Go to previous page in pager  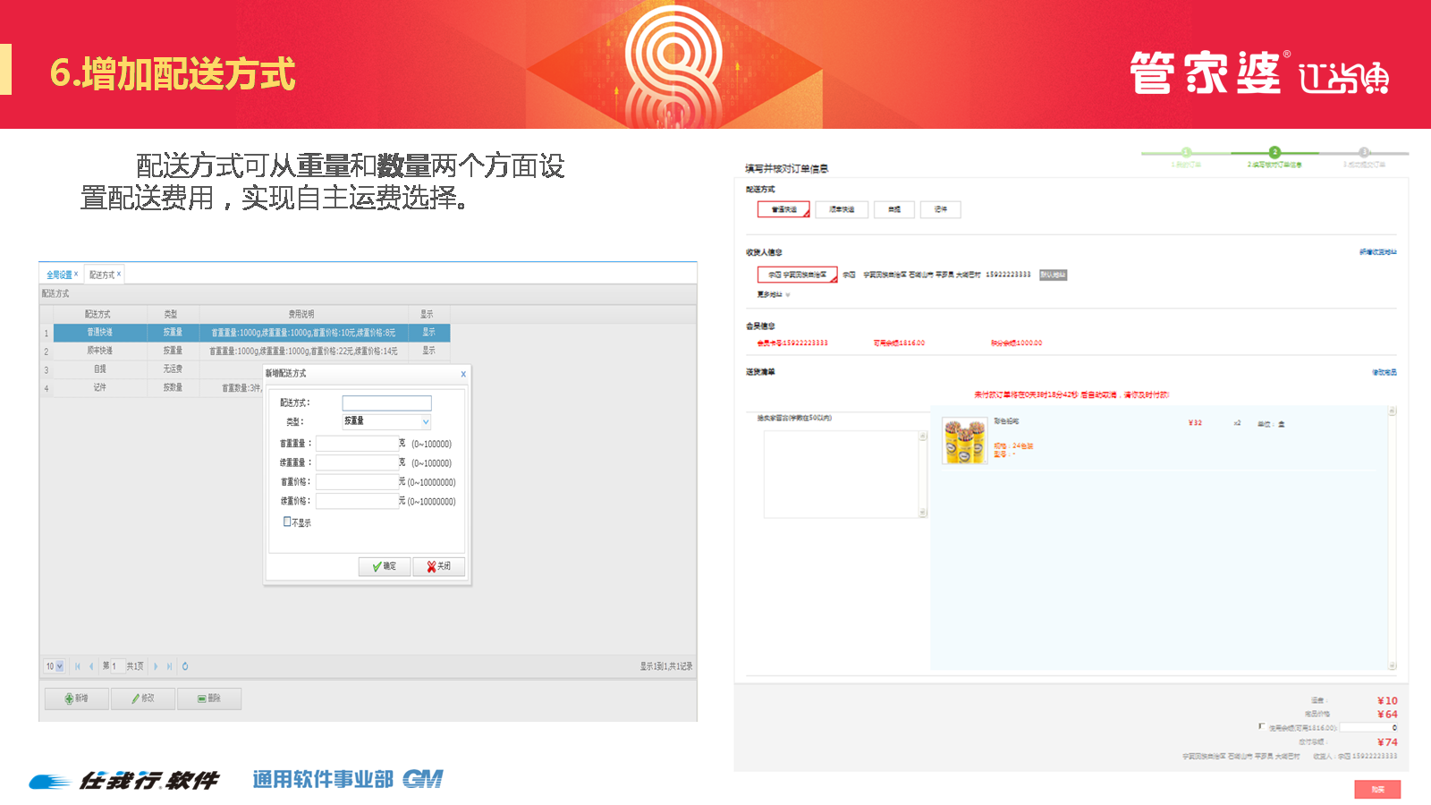[91, 666]
